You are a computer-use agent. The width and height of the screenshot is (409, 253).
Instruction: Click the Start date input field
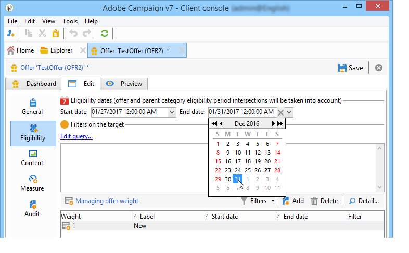coord(130,112)
